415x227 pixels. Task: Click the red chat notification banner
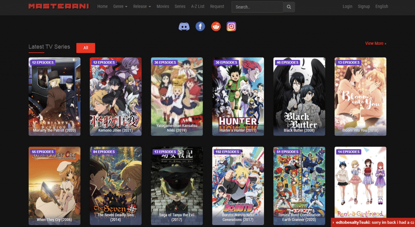point(373,223)
